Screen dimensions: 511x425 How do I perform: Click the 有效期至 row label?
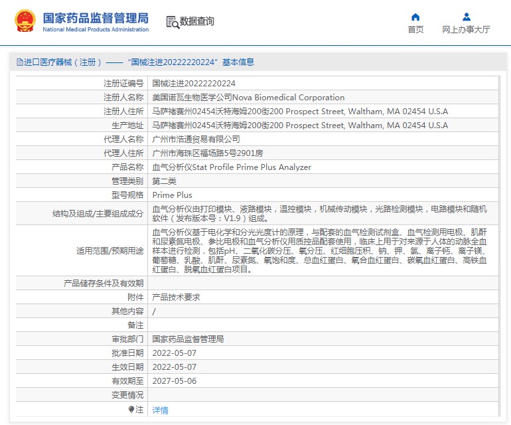coord(127,381)
